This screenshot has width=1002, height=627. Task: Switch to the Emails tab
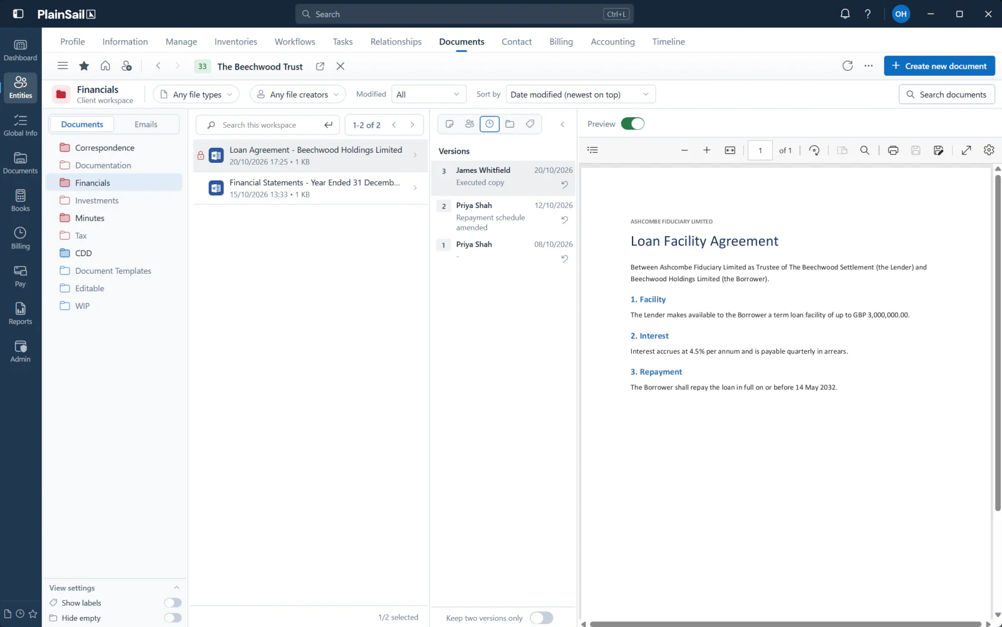pyautogui.click(x=146, y=125)
